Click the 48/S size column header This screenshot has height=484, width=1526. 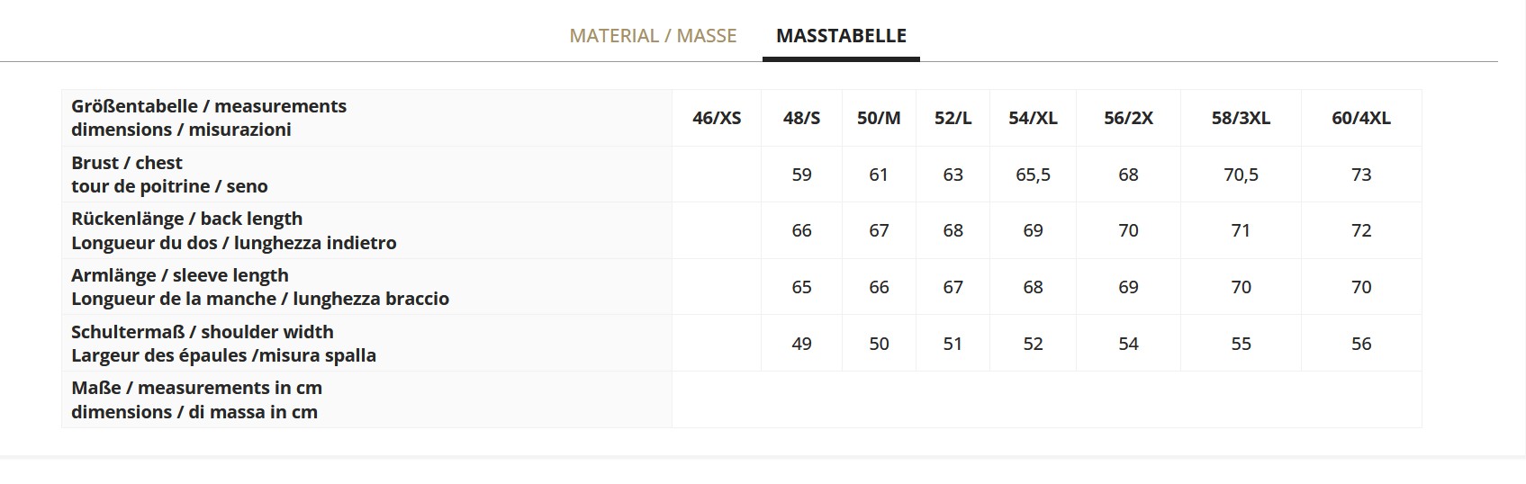(x=801, y=118)
